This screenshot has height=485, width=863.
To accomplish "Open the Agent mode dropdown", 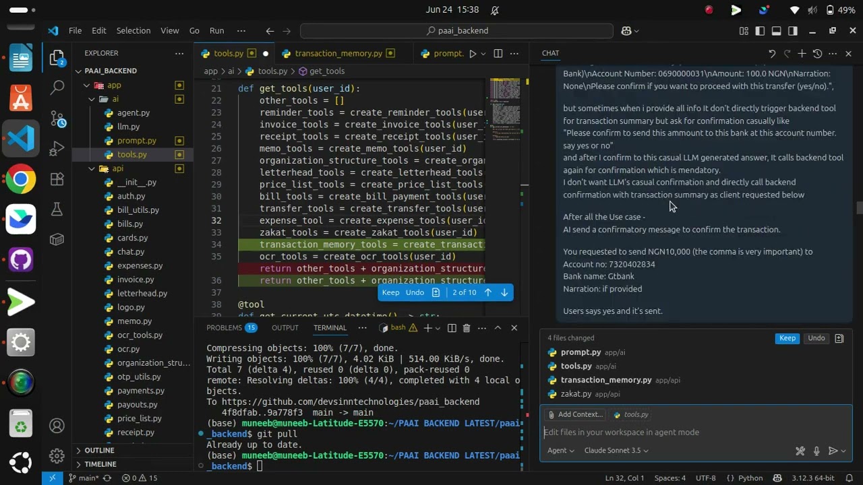I will (560, 451).
